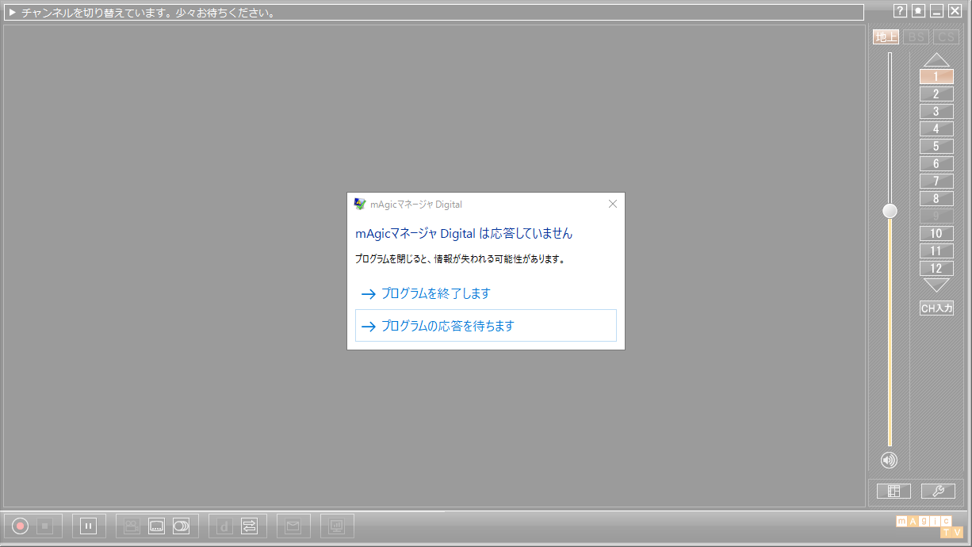Select channel 4 button
The image size is (972, 547).
click(936, 129)
